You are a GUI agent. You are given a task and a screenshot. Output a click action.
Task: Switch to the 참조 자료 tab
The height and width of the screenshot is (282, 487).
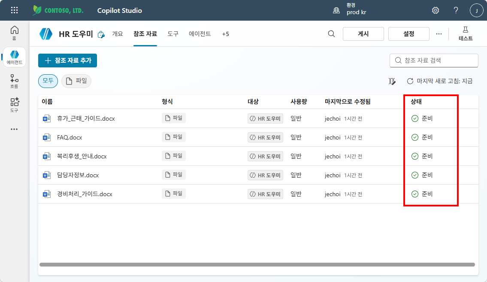tap(145, 34)
